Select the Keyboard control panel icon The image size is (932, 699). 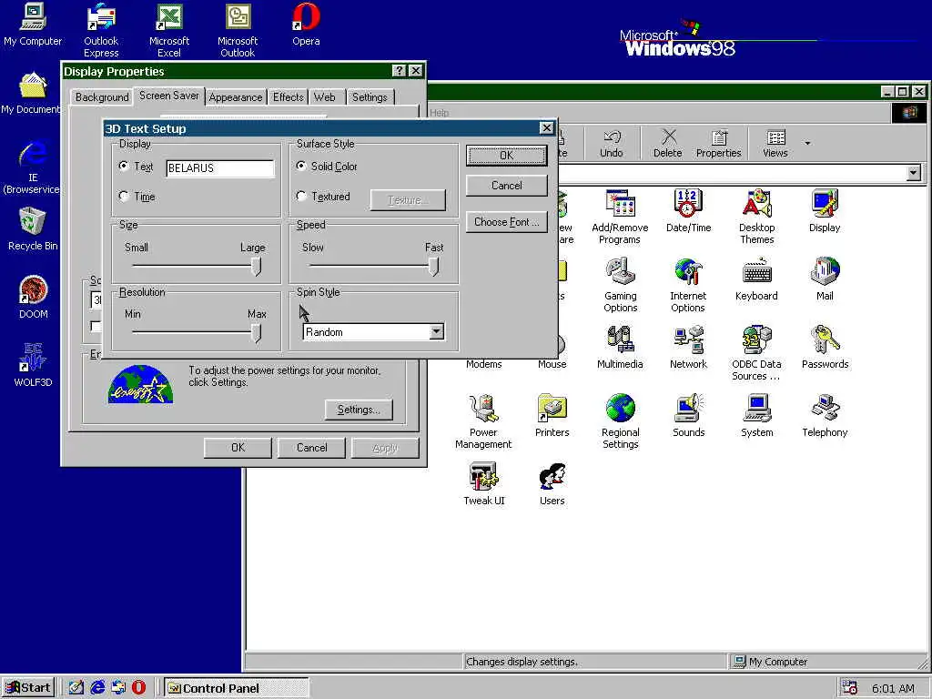pyautogui.click(x=756, y=279)
